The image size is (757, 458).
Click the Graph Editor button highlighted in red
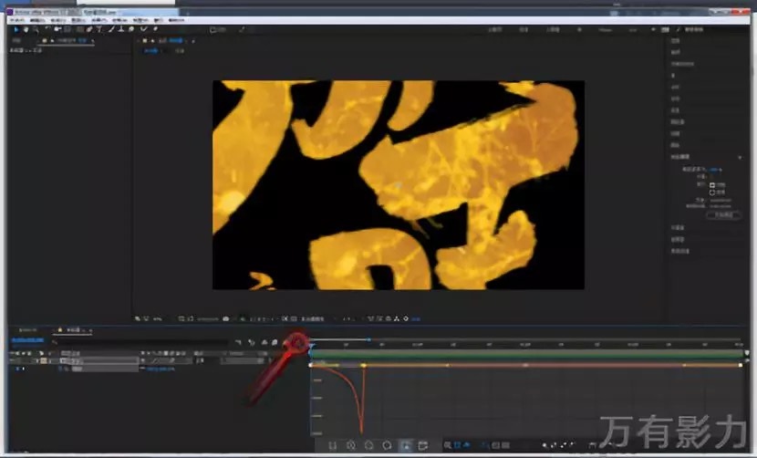click(x=297, y=342)
